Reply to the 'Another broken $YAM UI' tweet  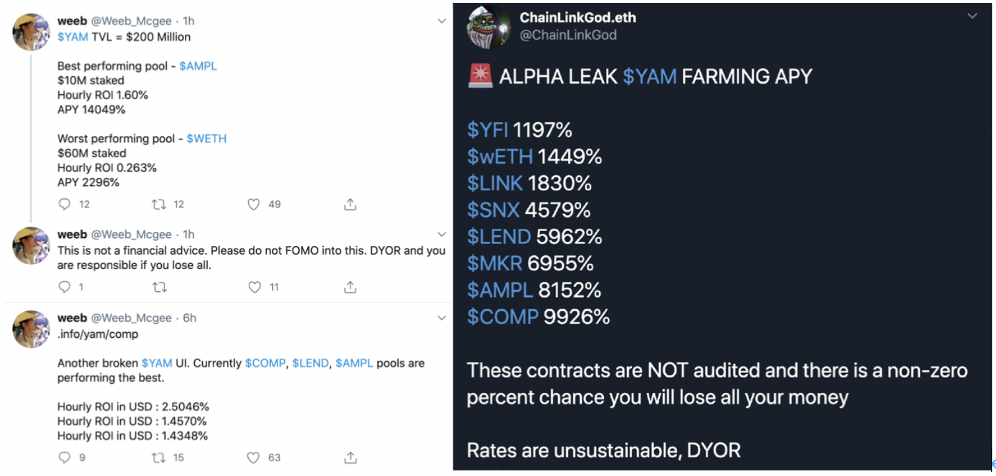point(64,457)
